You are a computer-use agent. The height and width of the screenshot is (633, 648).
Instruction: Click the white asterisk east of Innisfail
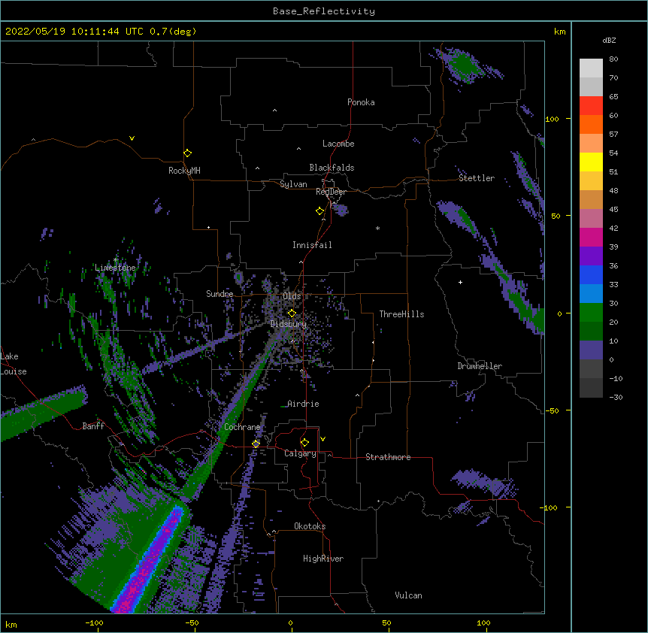pyautogui.click(x=377, y=228)
